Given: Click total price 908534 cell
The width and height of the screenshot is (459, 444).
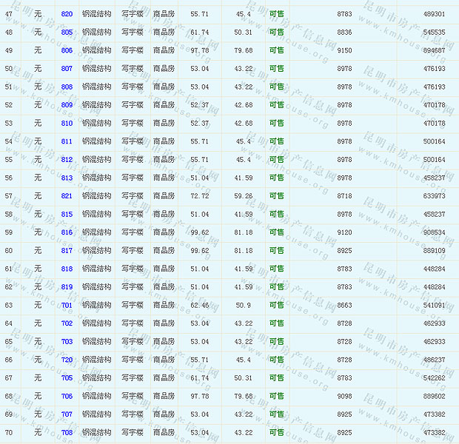Looking at the screenshot, I should [x=434, y=232].
